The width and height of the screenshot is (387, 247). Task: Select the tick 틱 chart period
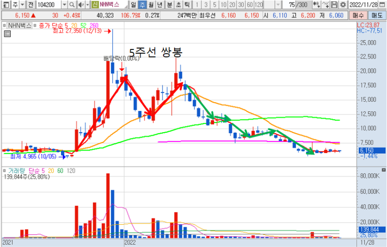[x=187, y=4]
